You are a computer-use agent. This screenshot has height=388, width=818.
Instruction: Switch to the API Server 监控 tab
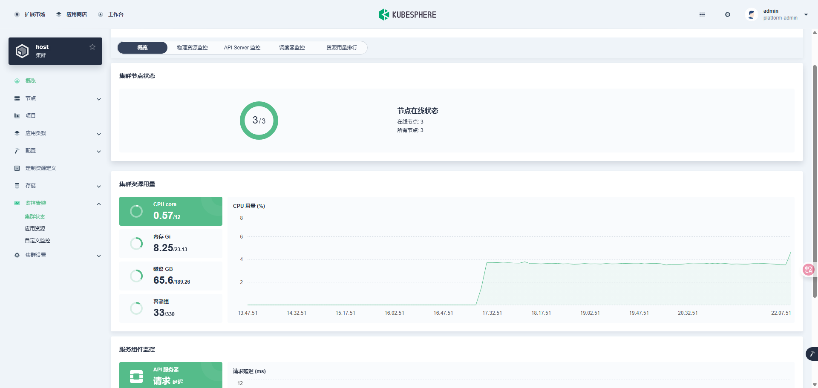click(242, 48)
